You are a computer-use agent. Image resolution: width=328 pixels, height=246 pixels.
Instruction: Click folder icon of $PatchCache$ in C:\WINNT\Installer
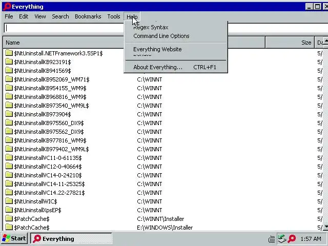[x=9, y=219]
